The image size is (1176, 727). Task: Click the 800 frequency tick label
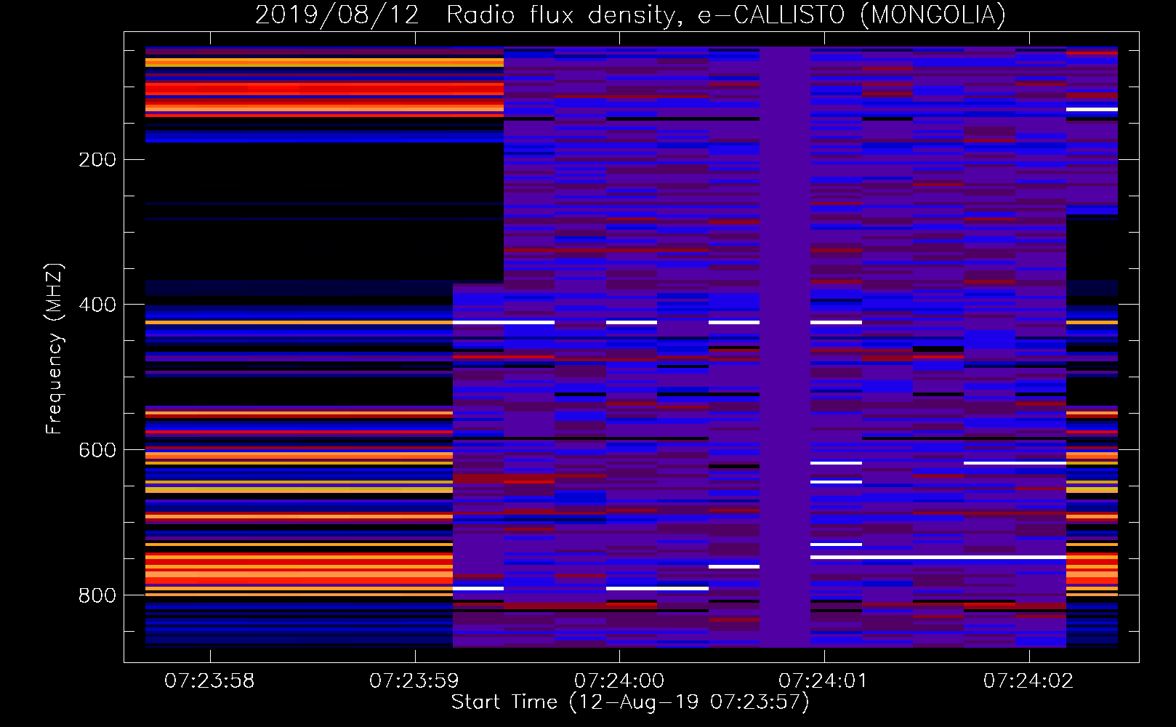point(97,596)
